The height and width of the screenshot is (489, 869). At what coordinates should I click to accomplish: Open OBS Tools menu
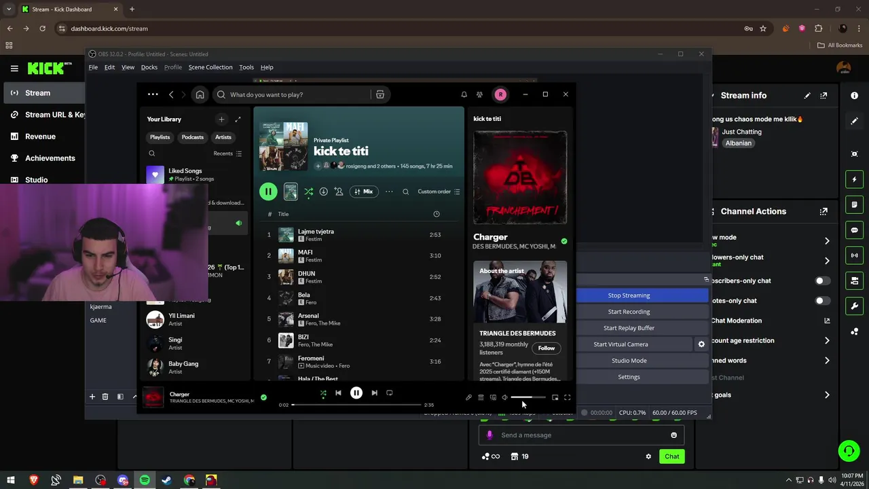246,67
